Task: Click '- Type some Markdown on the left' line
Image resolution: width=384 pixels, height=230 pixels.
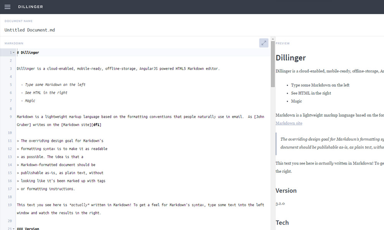Action: point(53,85)
